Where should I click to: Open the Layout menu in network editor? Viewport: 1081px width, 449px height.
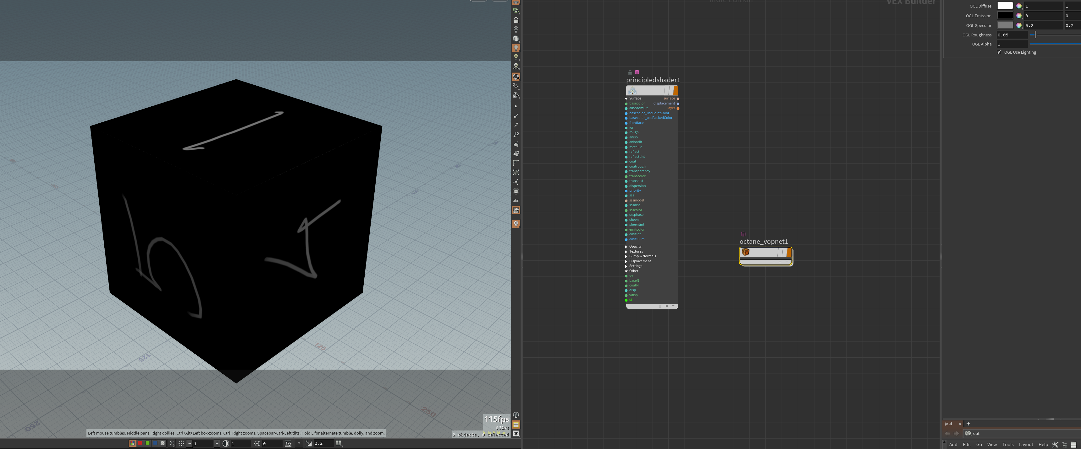point(1026,444)
